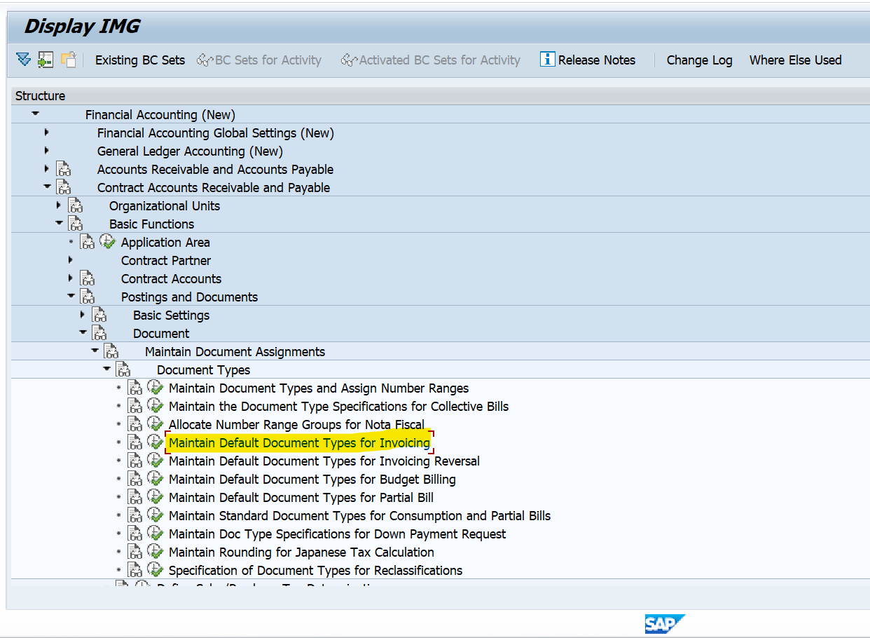Click Existing BC Sets button
Screen dimensions: 870x638
click(140, 60)
